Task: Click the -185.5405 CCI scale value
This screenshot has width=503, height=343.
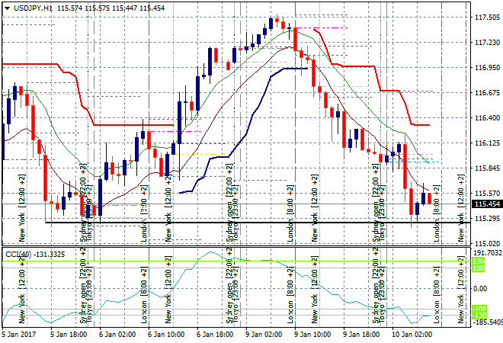Action: (x=486, y=323)
